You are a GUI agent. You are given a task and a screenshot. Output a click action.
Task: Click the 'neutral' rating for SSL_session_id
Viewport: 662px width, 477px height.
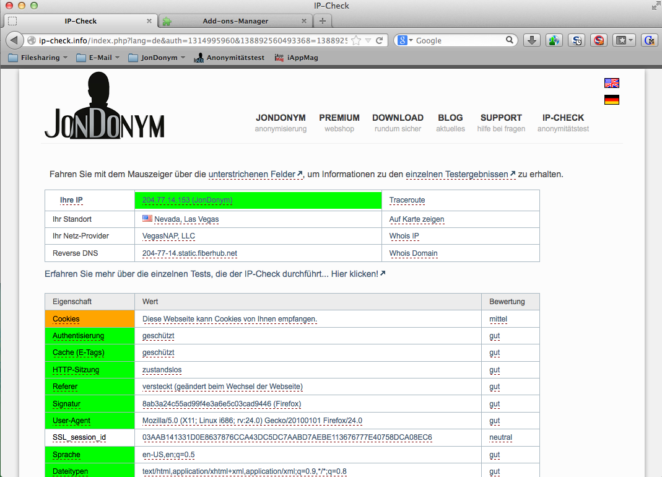[x=501, y=437]
